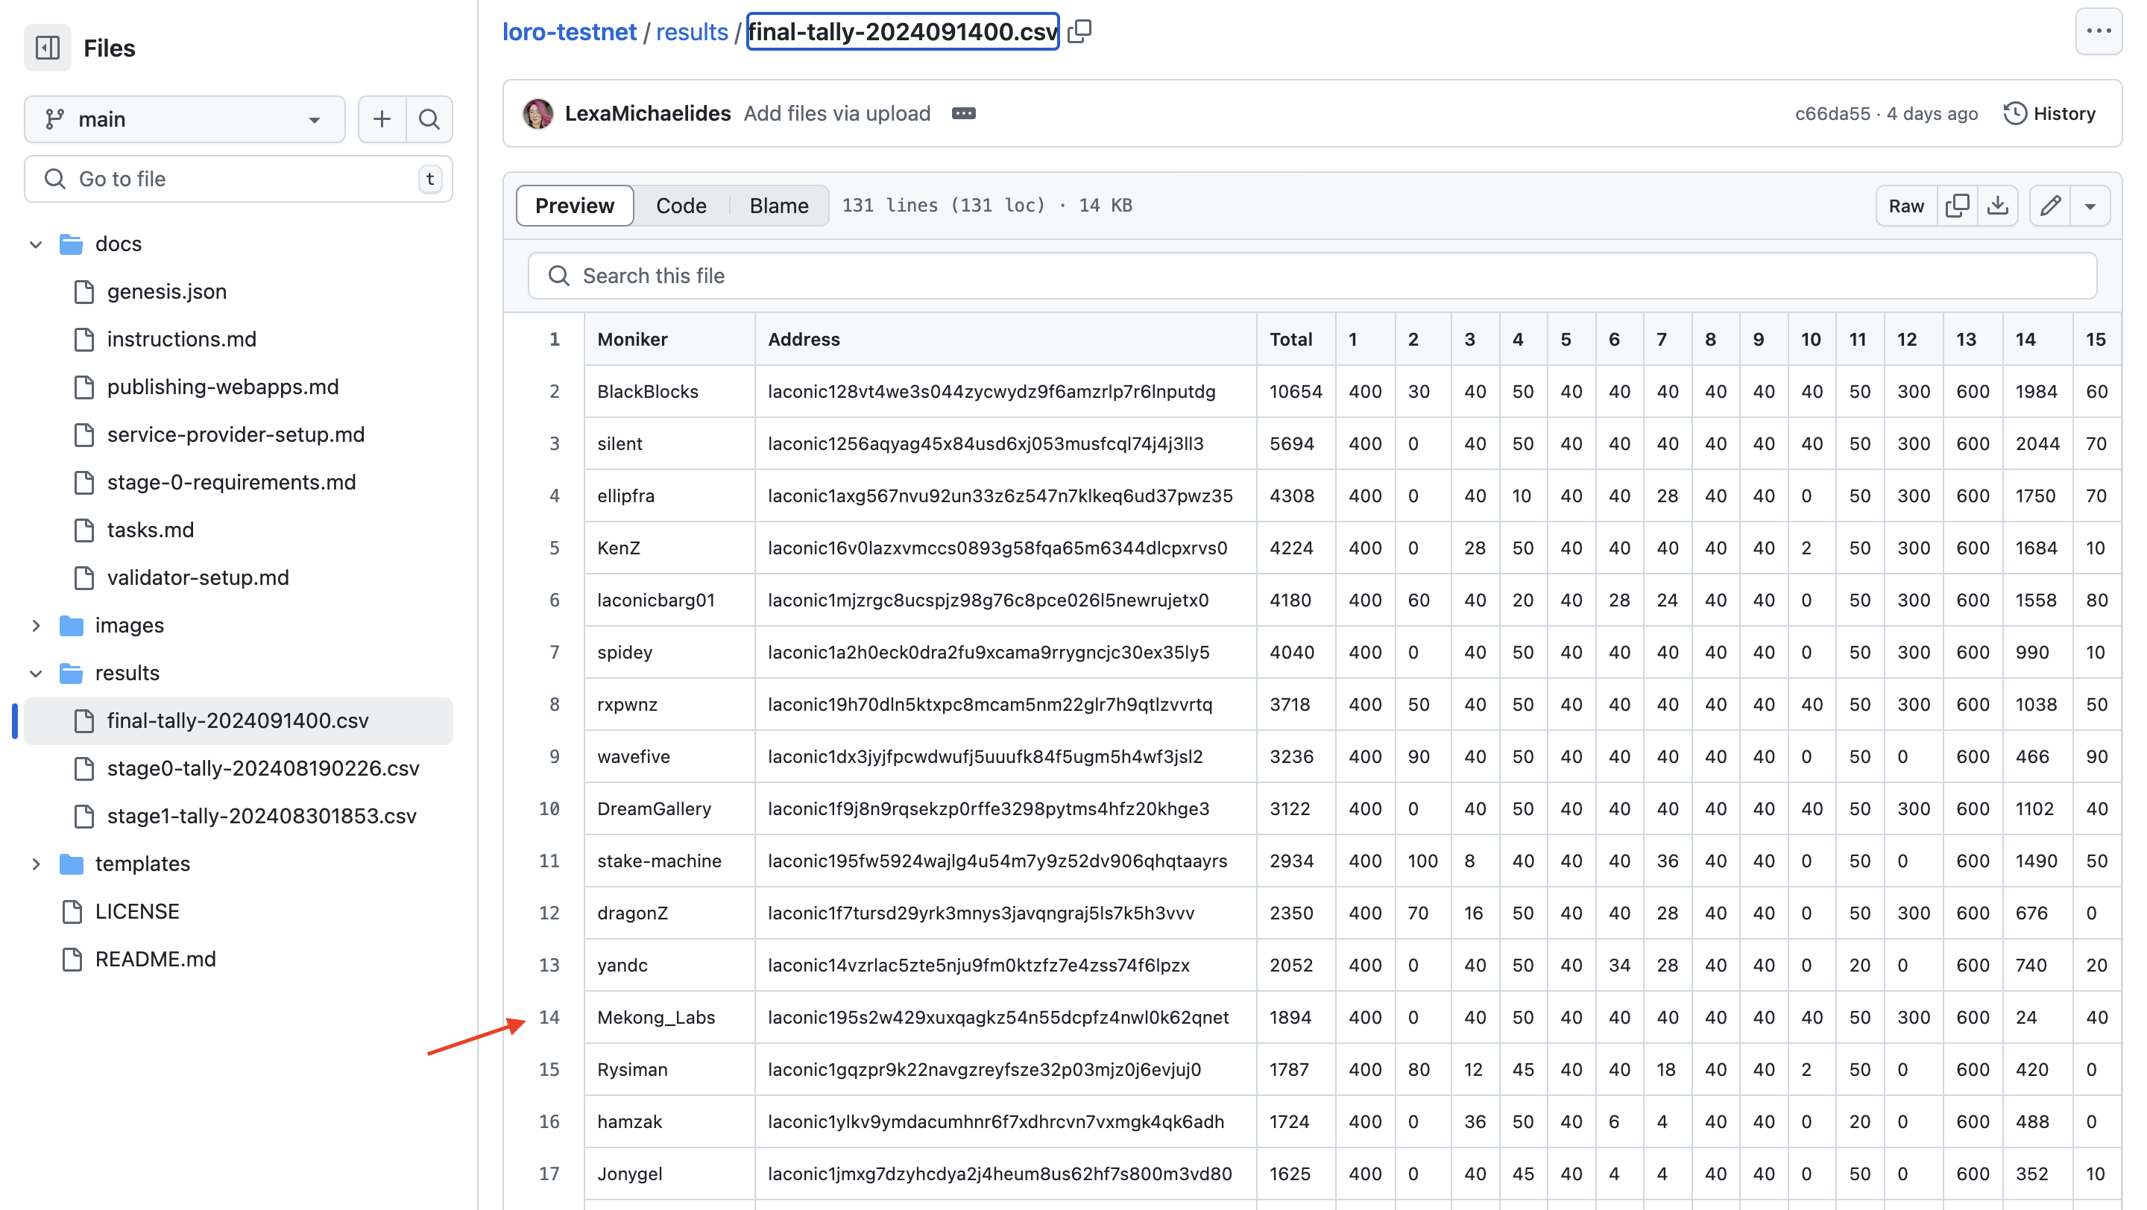Click the templates folder icon
Screen dimensions: 2147x1210
click(x=72, y=864)
